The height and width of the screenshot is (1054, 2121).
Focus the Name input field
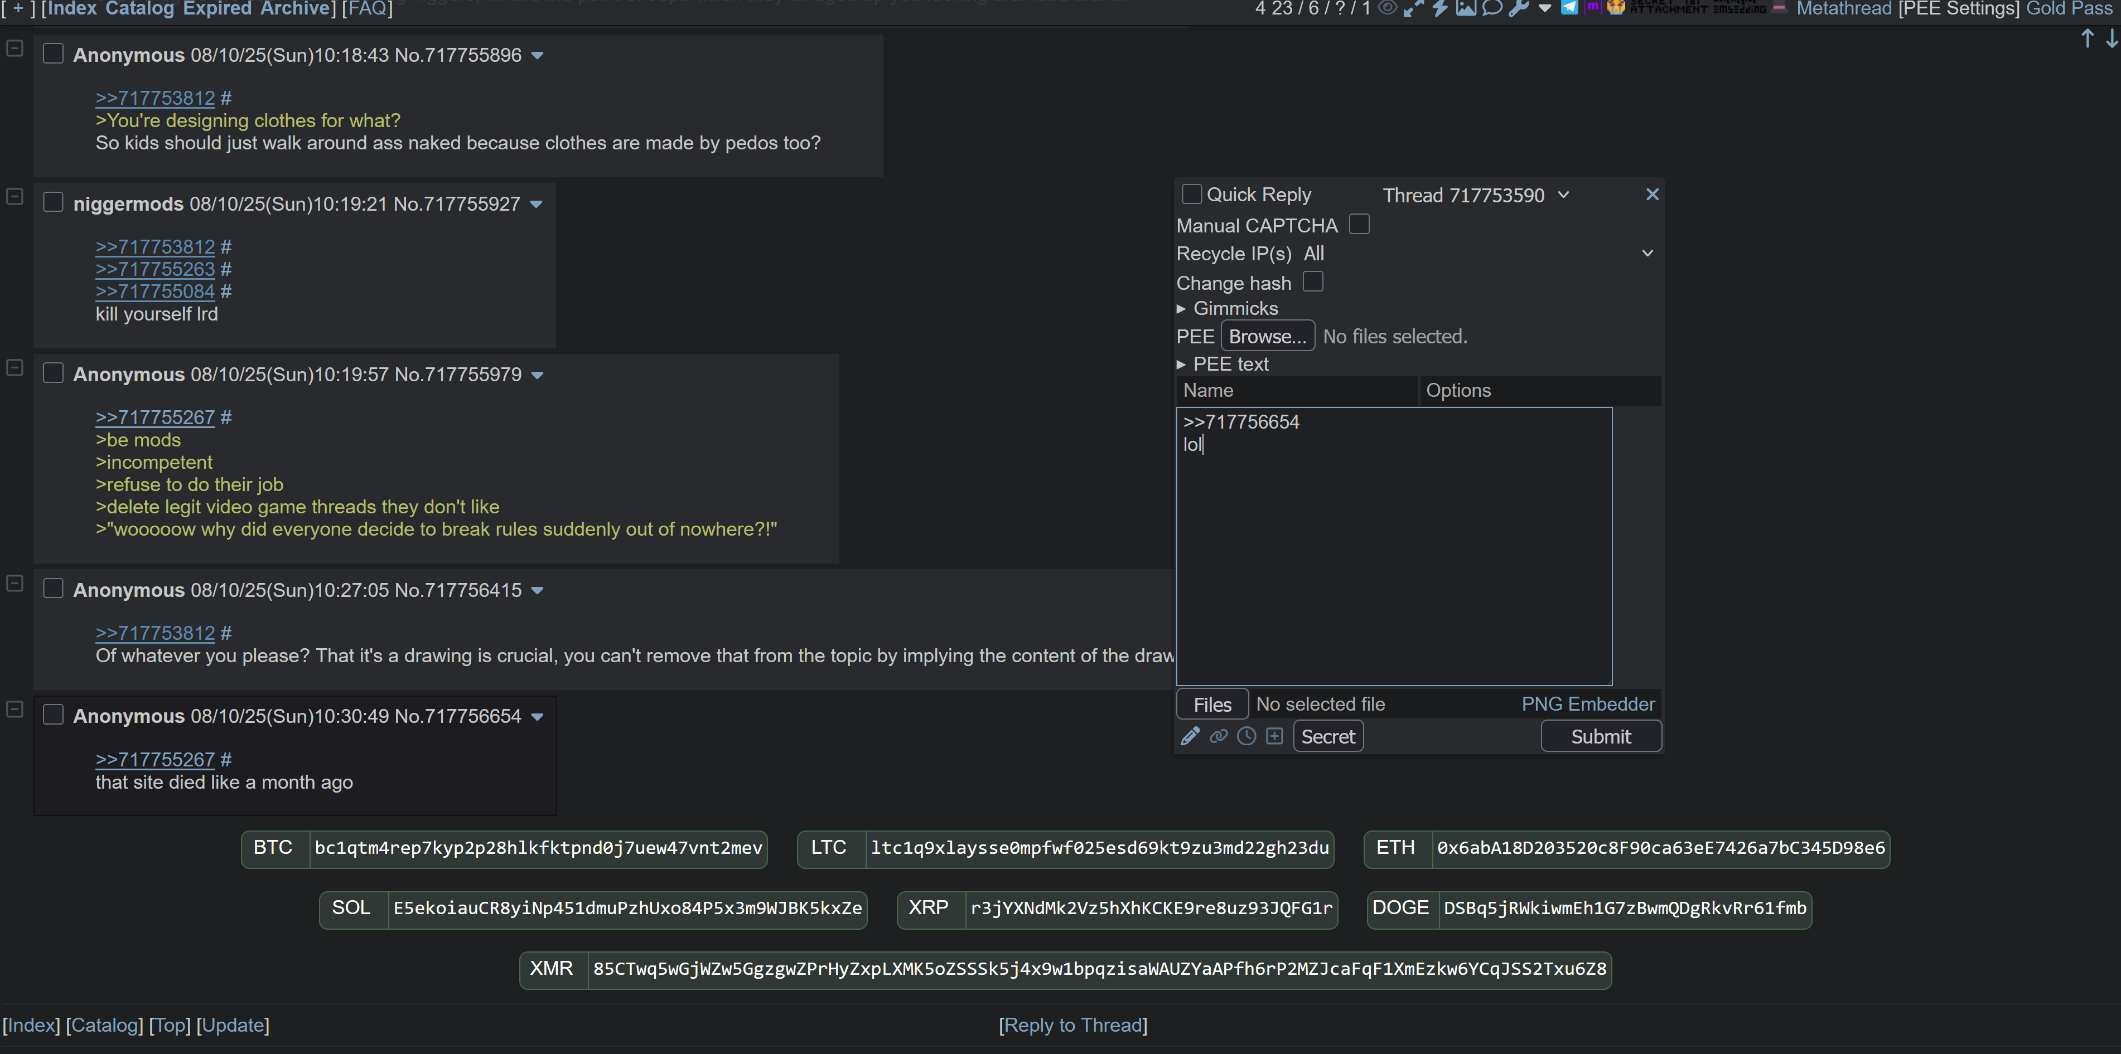(x=1297, y=391)
